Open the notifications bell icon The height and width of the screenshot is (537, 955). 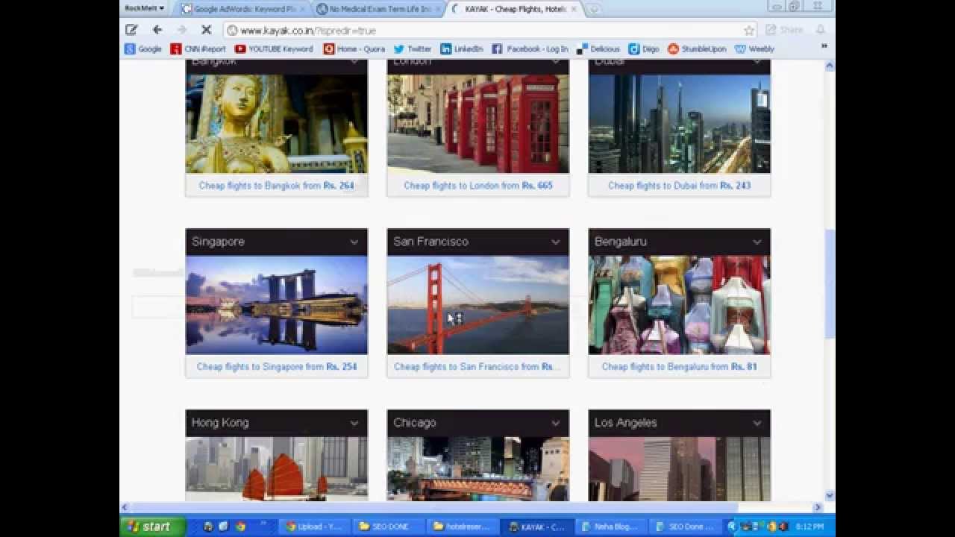pos(820,30)
